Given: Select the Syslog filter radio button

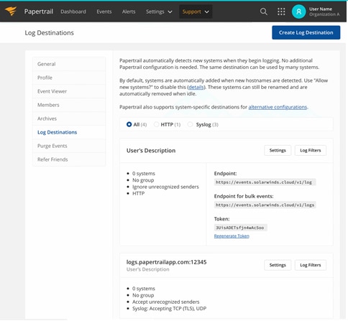Looking at the screenshot, I should pyautogui.click(x=190, y=124).
